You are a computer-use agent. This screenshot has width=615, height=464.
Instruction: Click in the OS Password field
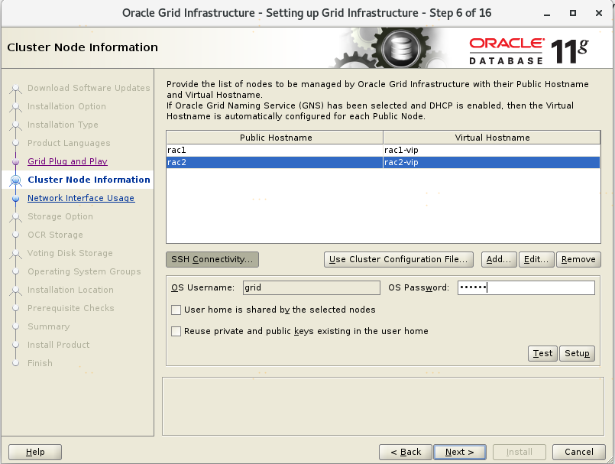click(x=526, y=287)
